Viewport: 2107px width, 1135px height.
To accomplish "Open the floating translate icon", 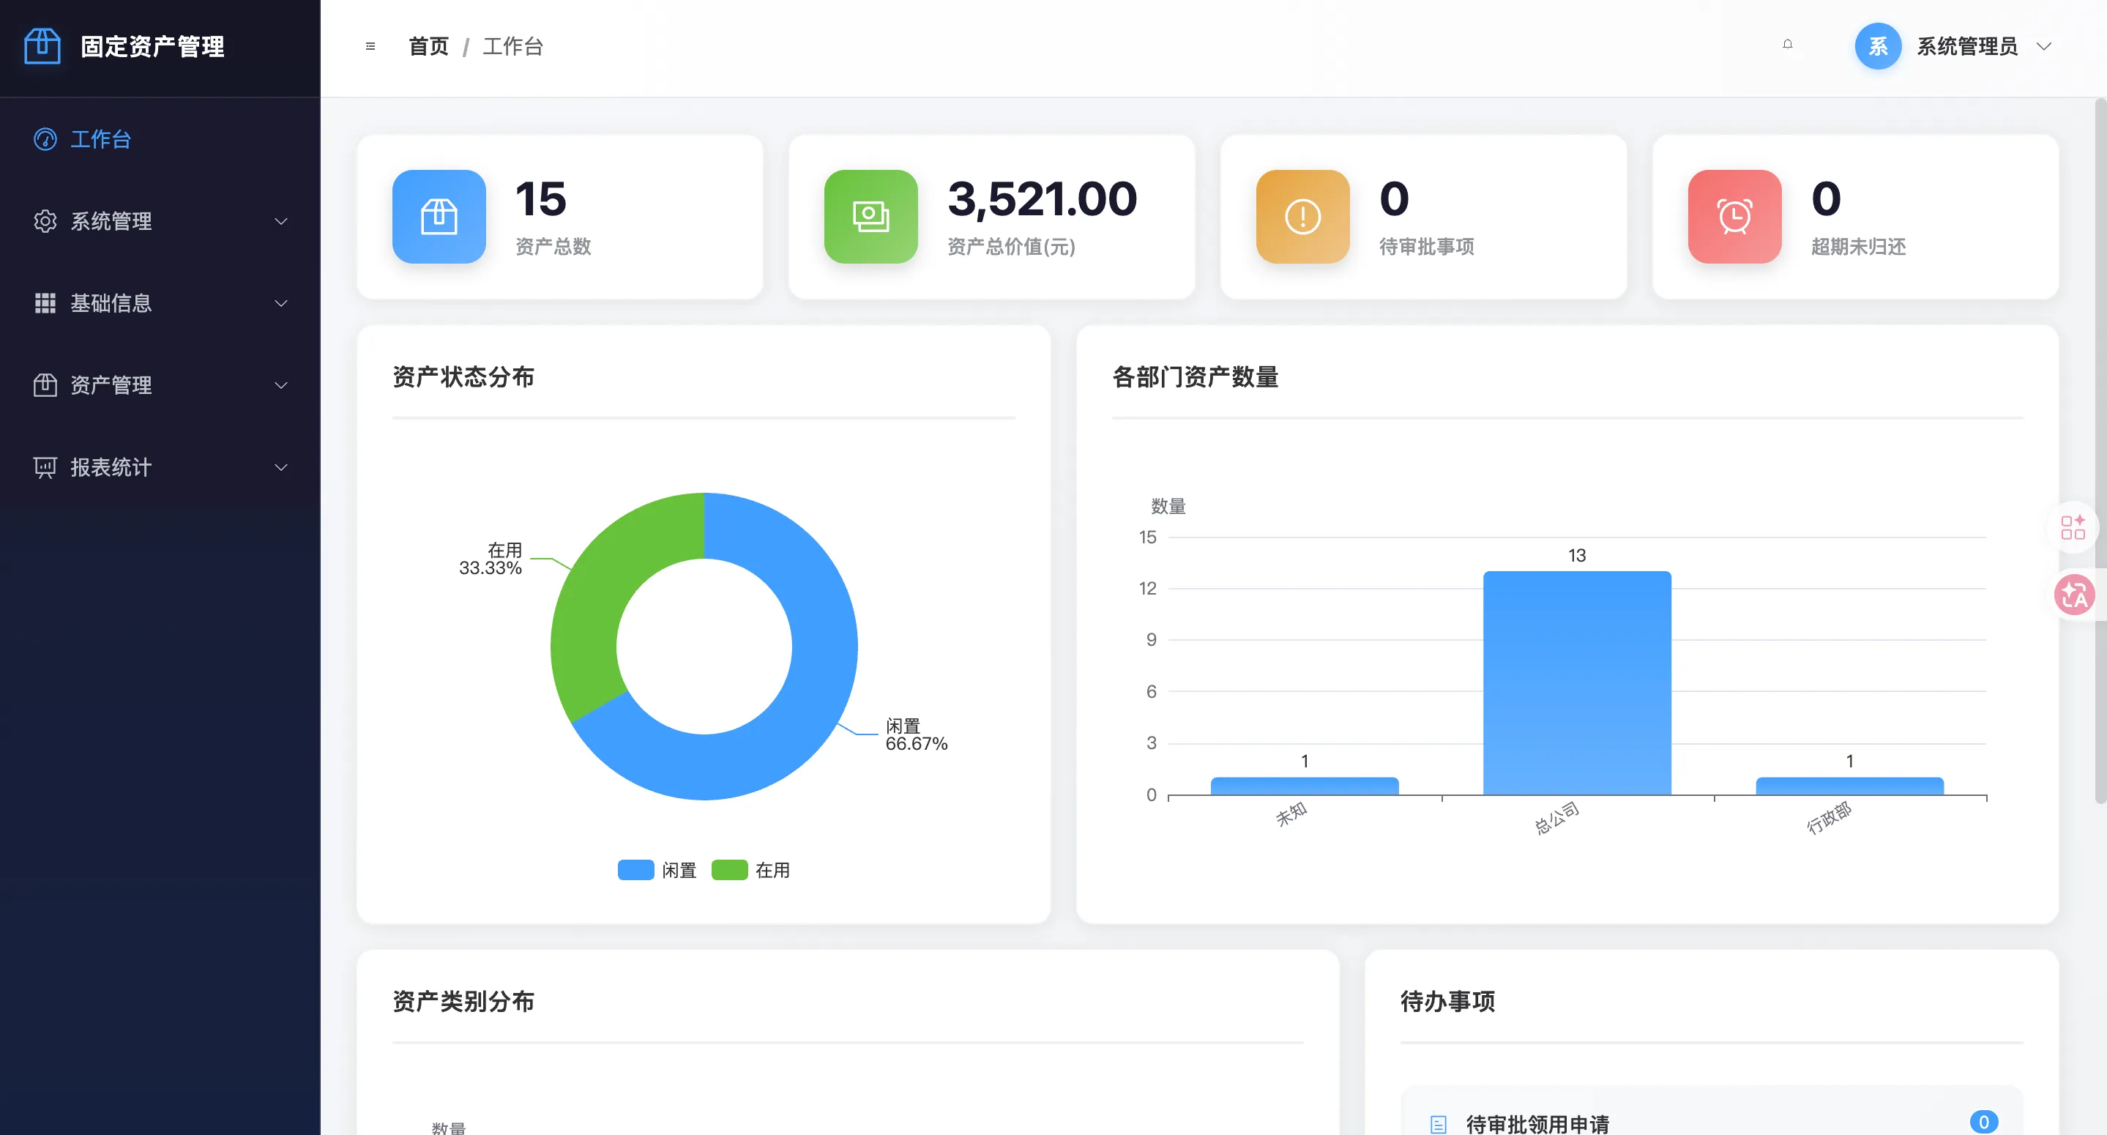I will pos(2075,595).
